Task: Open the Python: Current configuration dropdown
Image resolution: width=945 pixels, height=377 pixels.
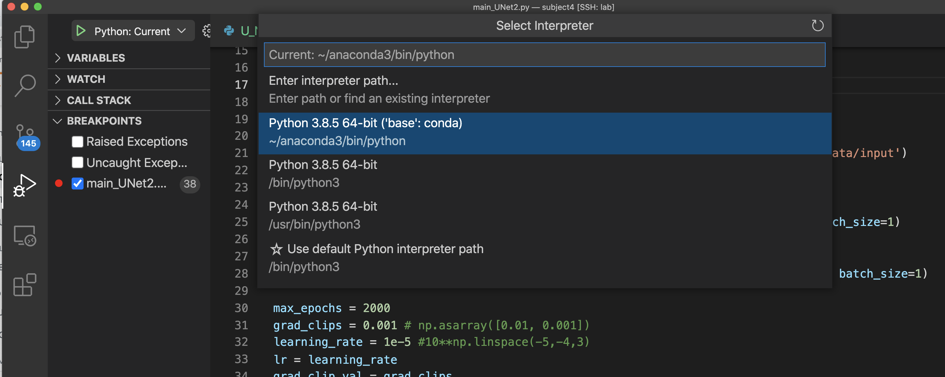Action: click(182, 31)
